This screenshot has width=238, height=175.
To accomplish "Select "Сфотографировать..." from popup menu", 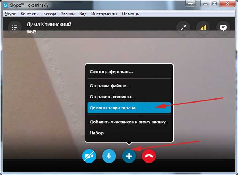I will [x=111, y=72].
